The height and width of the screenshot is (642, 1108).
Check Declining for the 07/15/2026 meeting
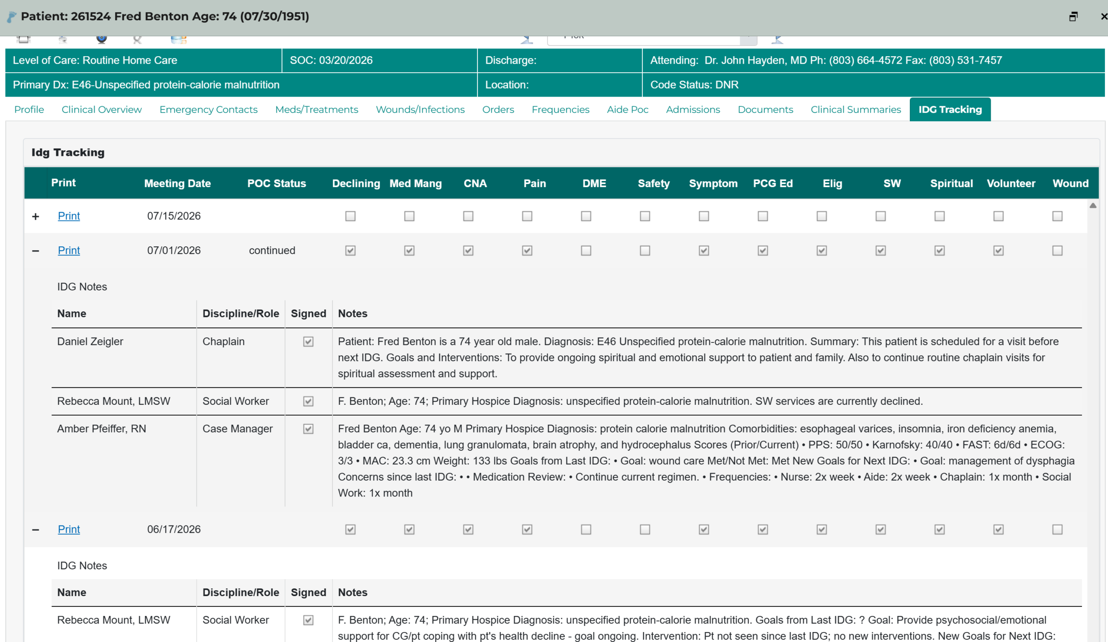tap(350, 216)
